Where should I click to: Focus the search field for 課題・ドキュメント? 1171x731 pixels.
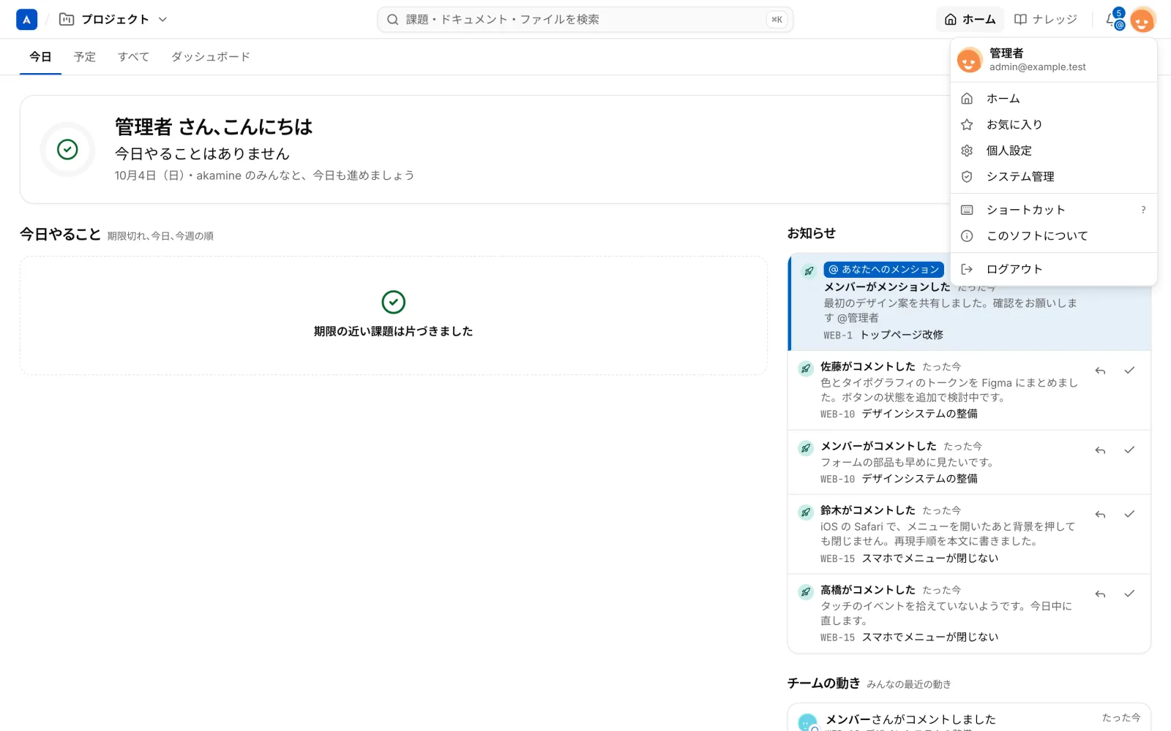585,20
